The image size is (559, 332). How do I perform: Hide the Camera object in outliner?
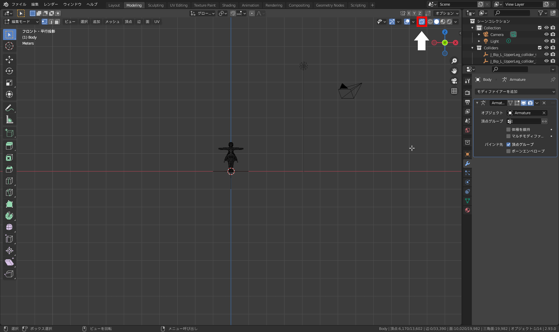pyautogui.click(x=546, y=35)
